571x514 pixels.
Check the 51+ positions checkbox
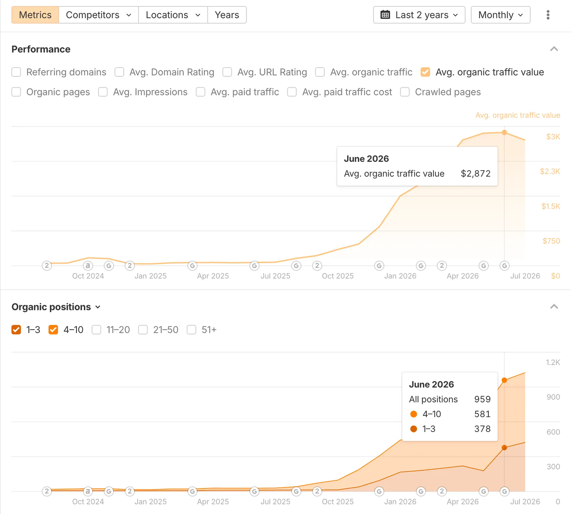[x=191, y=330]
